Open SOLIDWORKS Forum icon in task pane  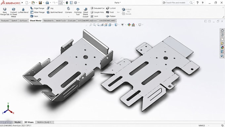click(x=222, y=56)
